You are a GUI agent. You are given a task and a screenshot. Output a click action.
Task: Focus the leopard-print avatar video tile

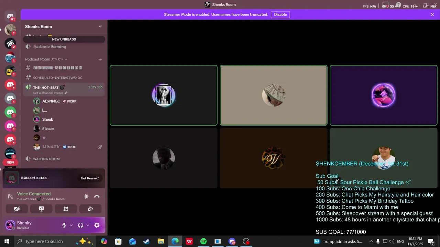(274, 158)
